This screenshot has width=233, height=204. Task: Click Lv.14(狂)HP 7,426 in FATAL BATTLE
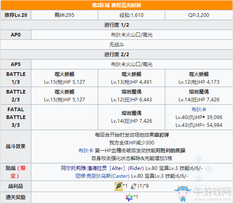pyautogui.click(x=131, y=121)
